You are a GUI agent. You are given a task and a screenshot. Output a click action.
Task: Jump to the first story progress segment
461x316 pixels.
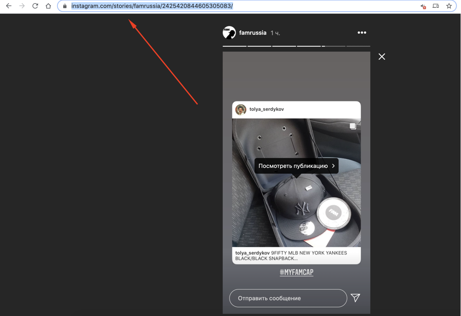coord(234,46)
